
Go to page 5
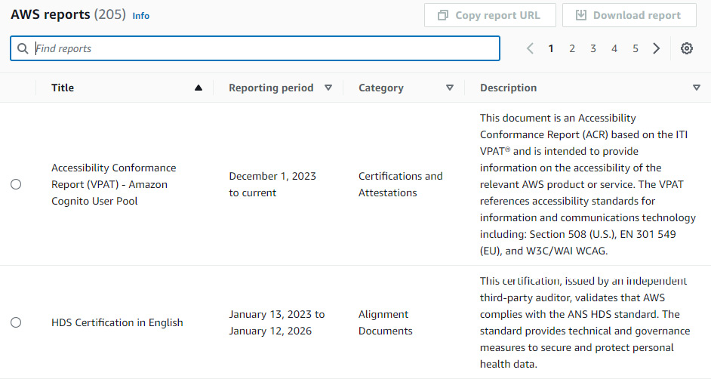pyautogui.click(x=636, y=48)
